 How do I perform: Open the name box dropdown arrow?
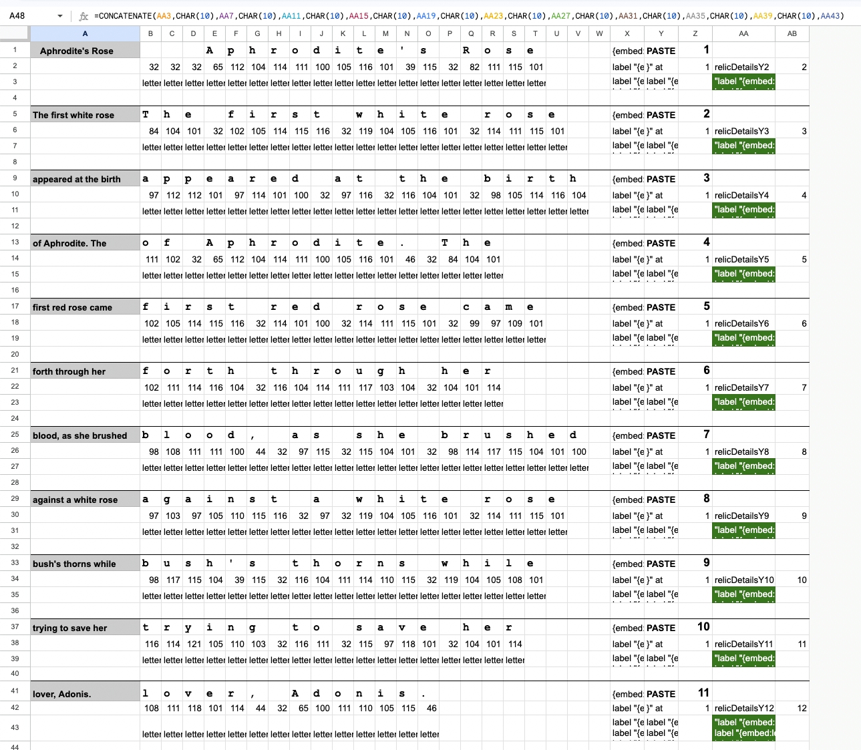[x=60, y=16]
